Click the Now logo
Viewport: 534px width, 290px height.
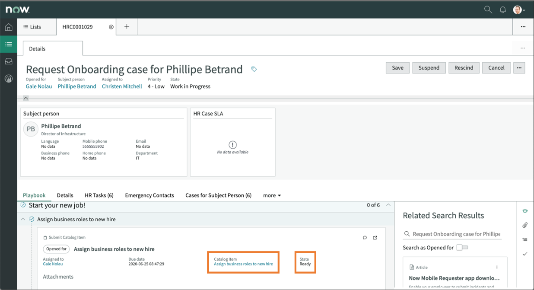point(17,10)
